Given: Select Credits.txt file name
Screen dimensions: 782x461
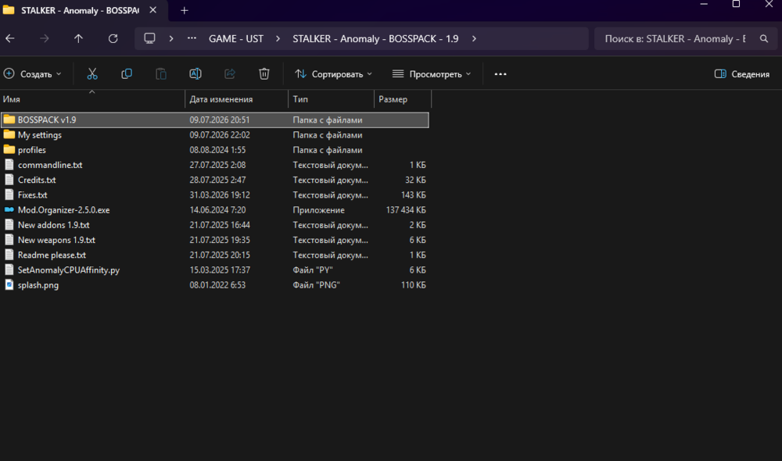Looking at the screenshot, I should point(37,180).
